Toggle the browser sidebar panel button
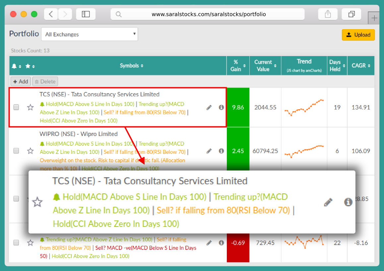 (x=86, y=14)
